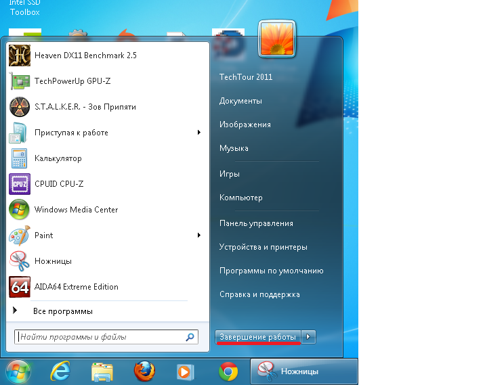Click the user account flower picture
The height and width of the screenshot is (385, 485).
coord(277,39)
